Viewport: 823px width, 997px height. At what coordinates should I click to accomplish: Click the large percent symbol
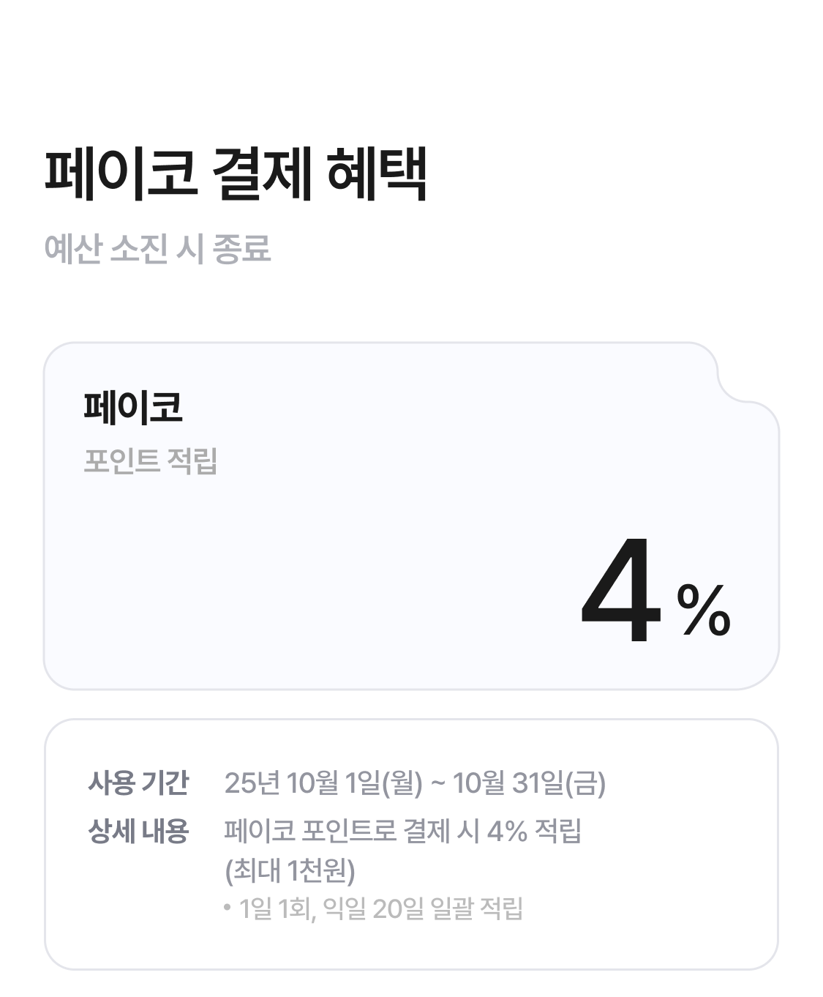pyautogui.click(x=703, y=610)
